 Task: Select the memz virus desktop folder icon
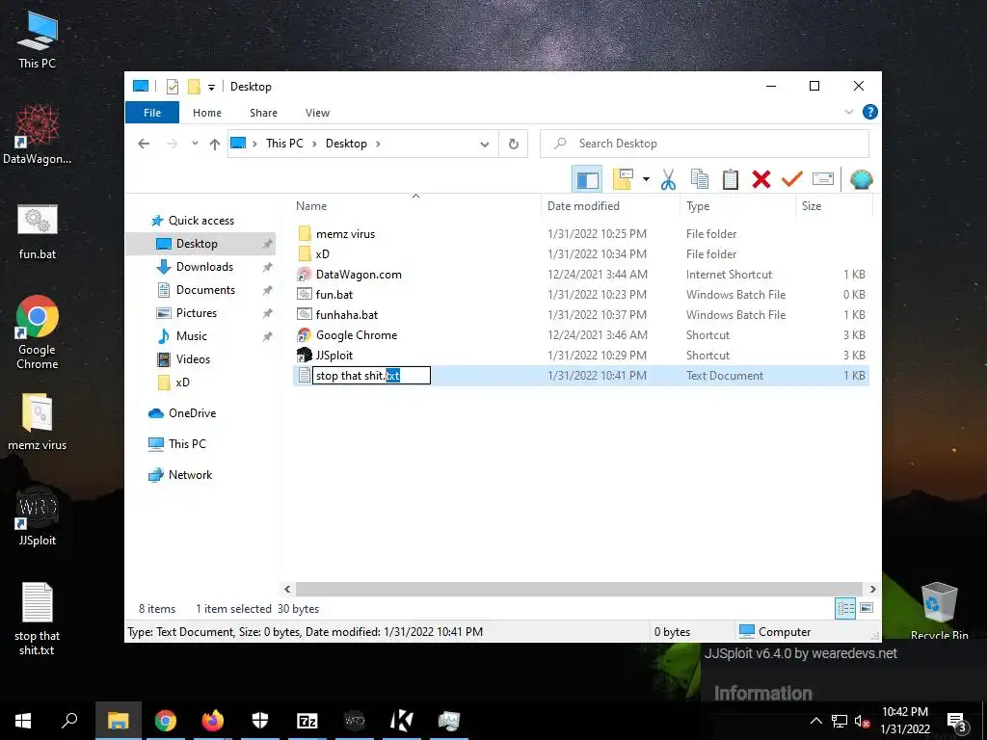pos(38,422)
